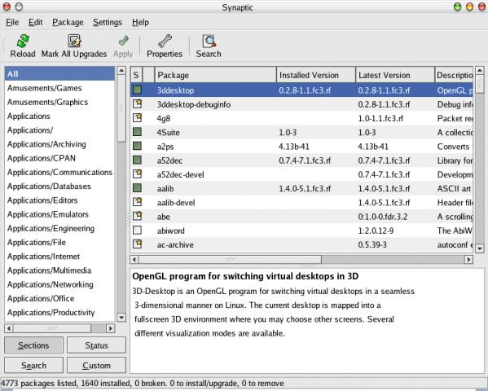Select the abiword package name

click(x=170, y=231)
